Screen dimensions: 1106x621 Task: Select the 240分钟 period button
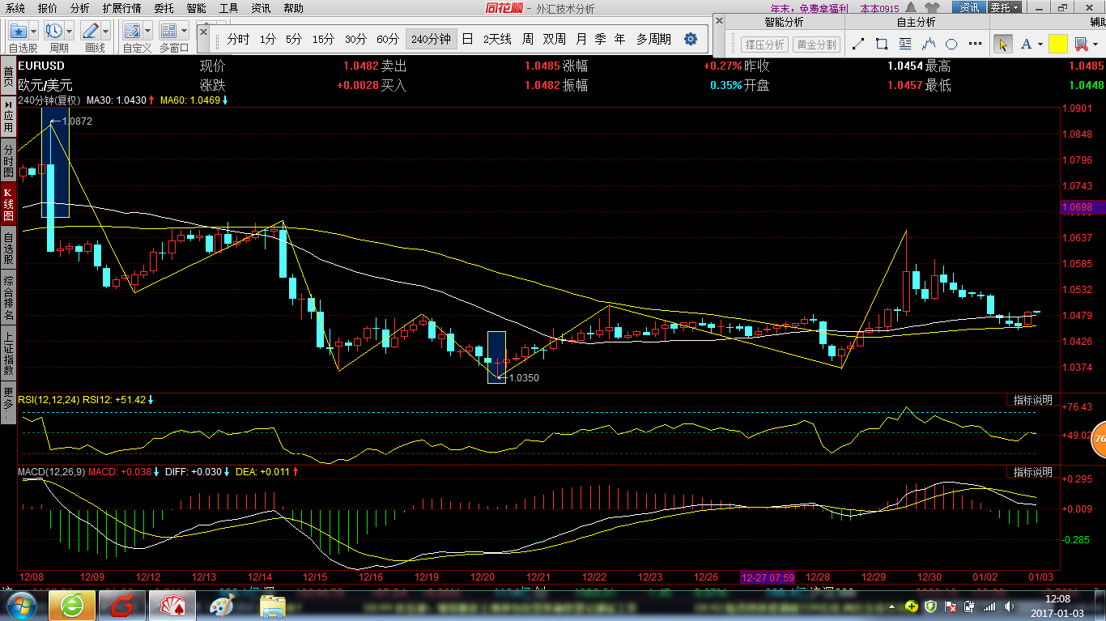pos(431,39)
